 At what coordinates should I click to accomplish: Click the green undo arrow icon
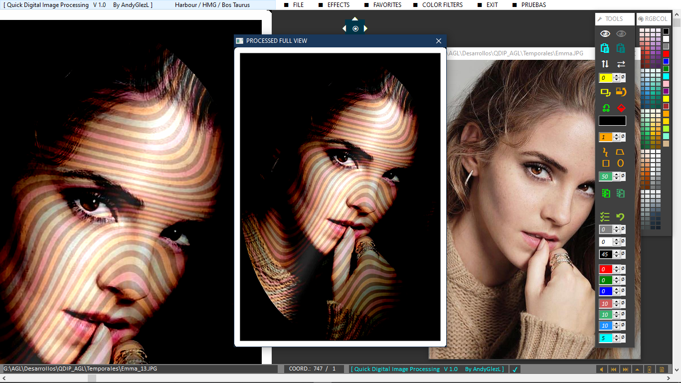point(621,217)
